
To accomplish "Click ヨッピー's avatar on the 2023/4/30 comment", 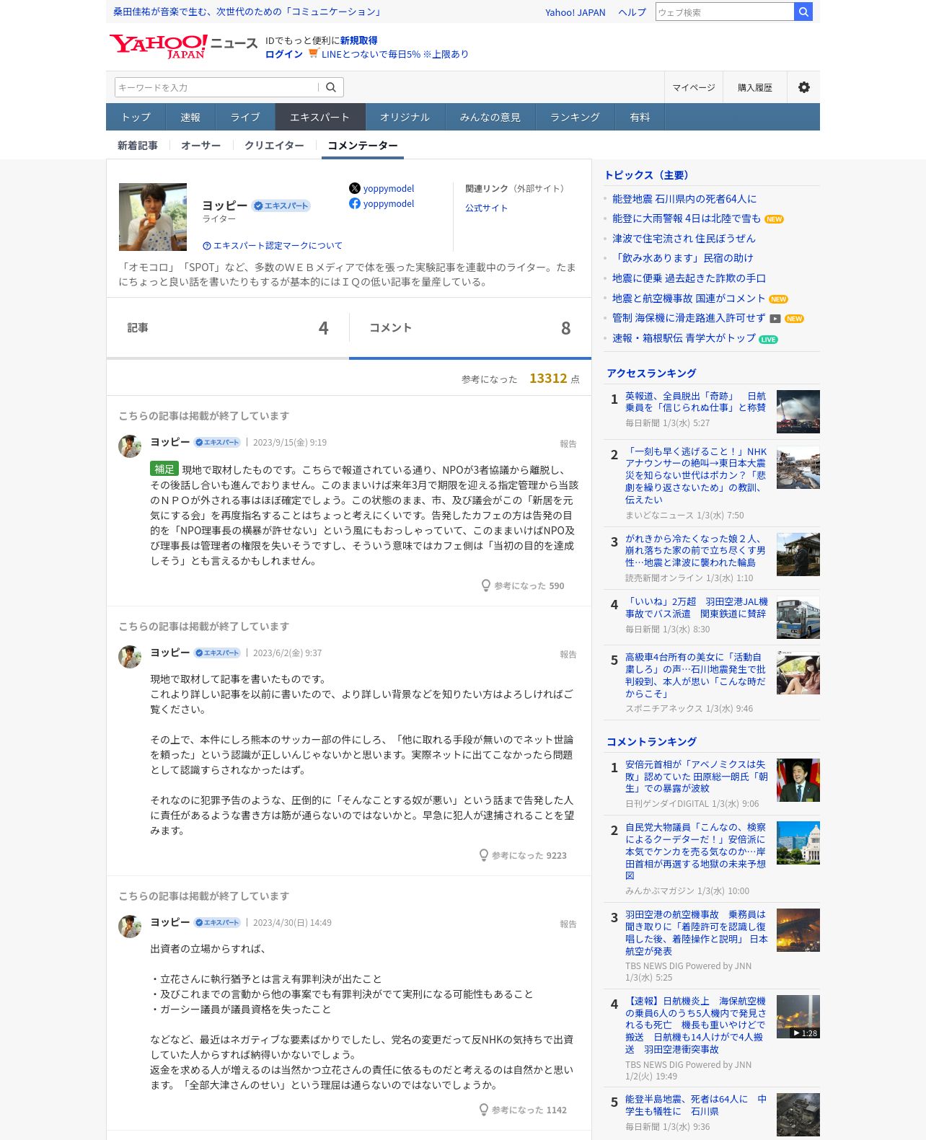I will [x=130, y=927].
